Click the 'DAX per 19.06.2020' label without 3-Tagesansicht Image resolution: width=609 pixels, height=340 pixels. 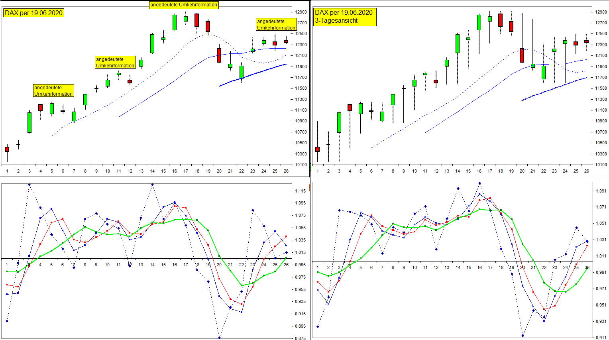(x=33, y=13)
